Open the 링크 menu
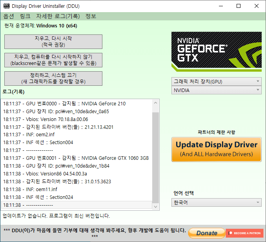The height and width of the screenshot is (242, 266). click(x=25, y=16)
